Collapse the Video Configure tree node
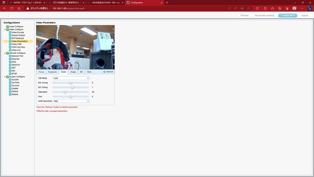The width and height of the screenshot is (314, 177). [5, 29]
